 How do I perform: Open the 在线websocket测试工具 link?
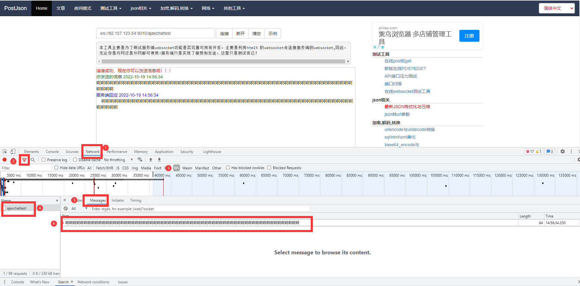tap(407, 91)
